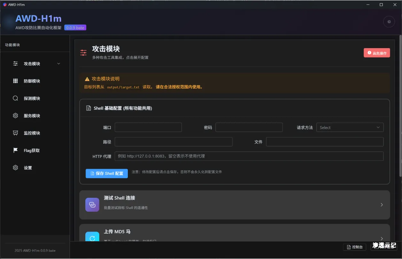The width and height of the screenshot is (402, 259).
Task: Open 探测模块 via the magnifier icon
Action: [15, 98]
